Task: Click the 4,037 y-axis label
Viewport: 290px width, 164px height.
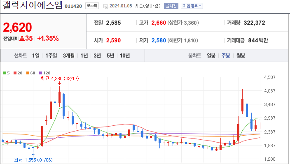Action: pyautogui.click(x=270, y=91)
